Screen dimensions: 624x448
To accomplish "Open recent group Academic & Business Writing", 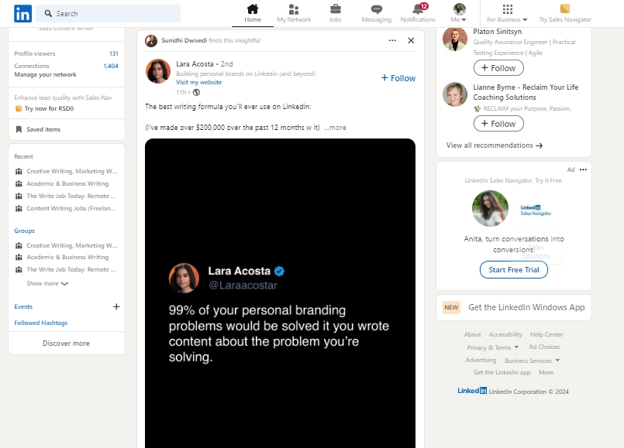I will (67, 183).
